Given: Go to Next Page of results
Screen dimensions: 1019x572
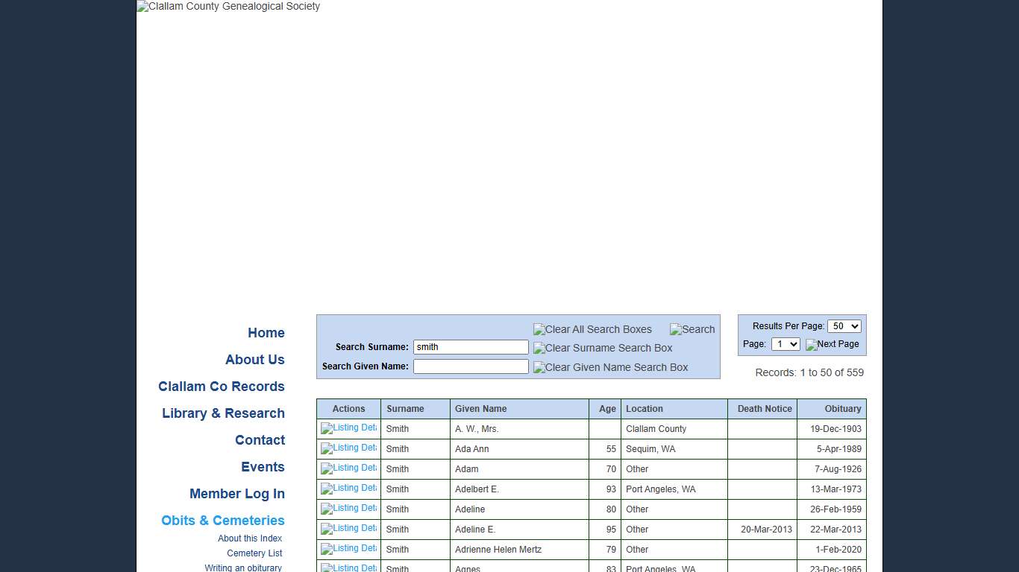Looking at the screenshot, I should (x=832, y=344).
